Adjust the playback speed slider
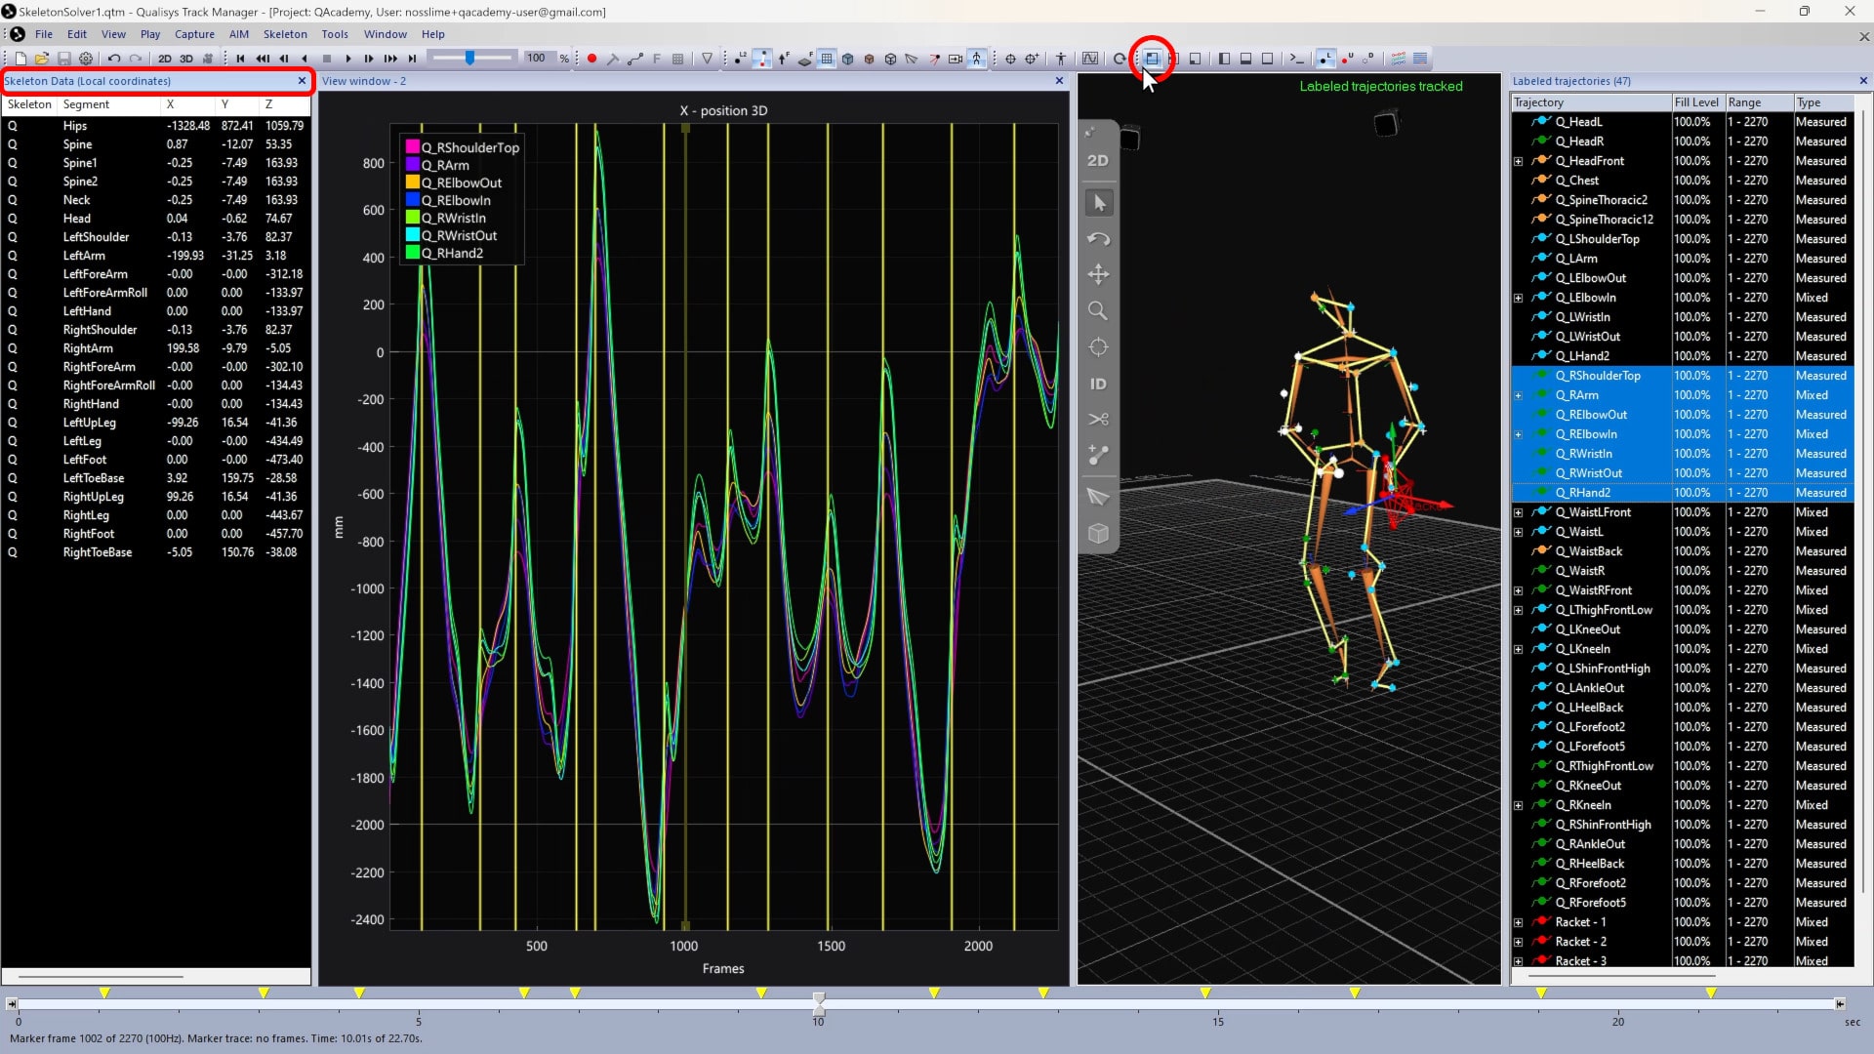This screenshot has height=1054, width=1874. pyautogui.click(x=470, y=59)
